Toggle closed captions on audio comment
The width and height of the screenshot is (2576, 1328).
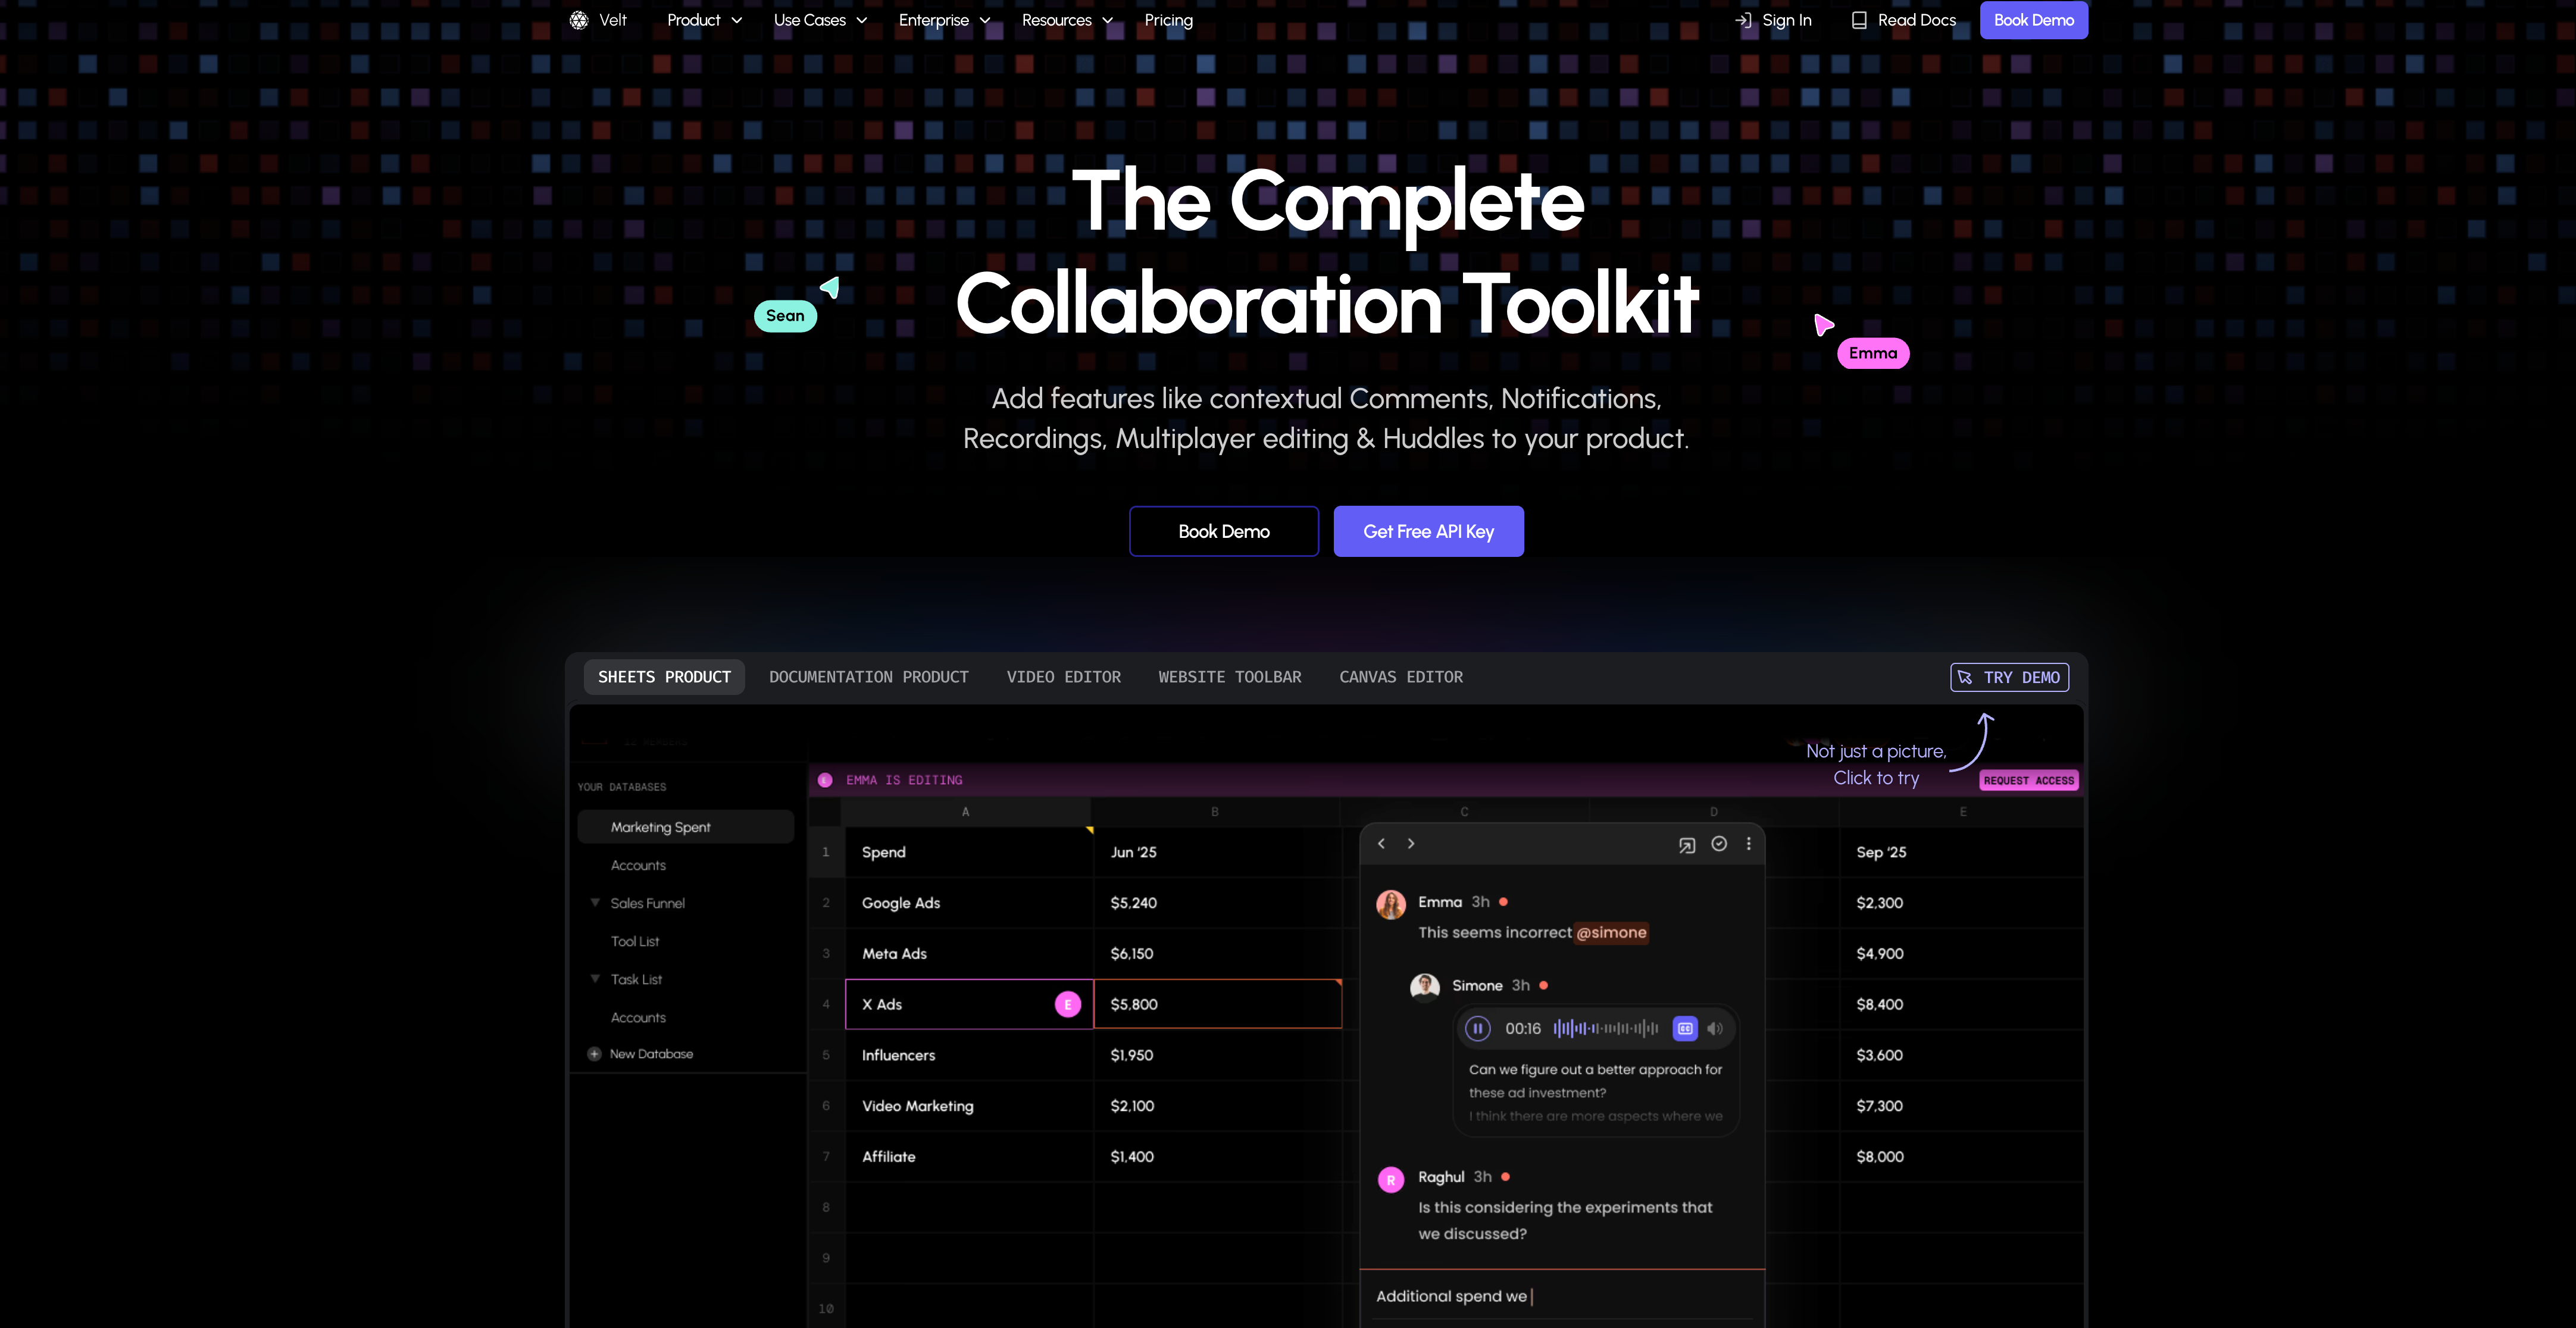click(1685, 1029)
